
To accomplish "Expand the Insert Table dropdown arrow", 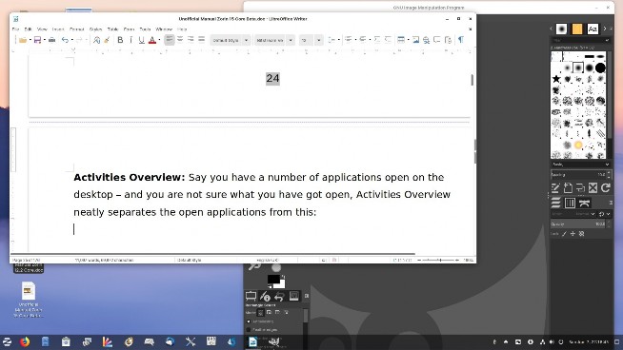I will (408, 40).
